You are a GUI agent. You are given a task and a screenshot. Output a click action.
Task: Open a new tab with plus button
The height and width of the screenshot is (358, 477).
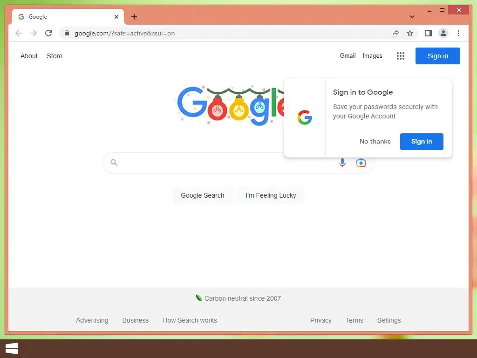tap(134, 17)
